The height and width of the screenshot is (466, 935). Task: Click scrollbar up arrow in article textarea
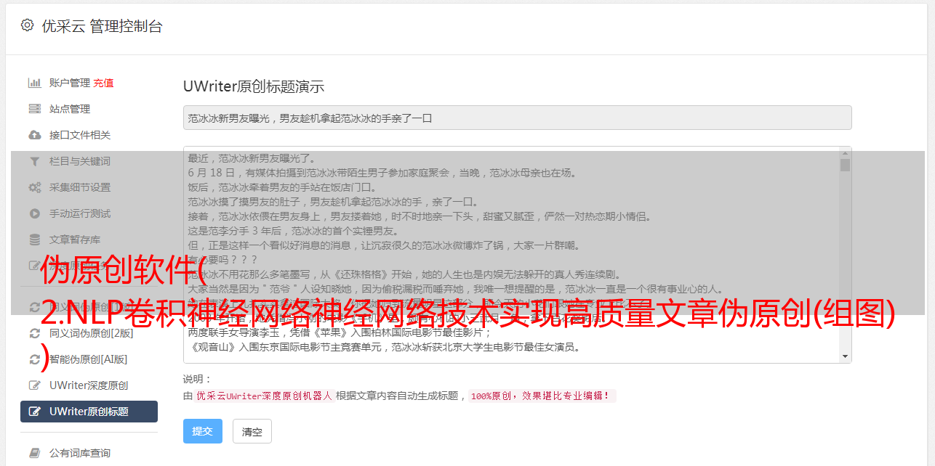click(845, 152)
